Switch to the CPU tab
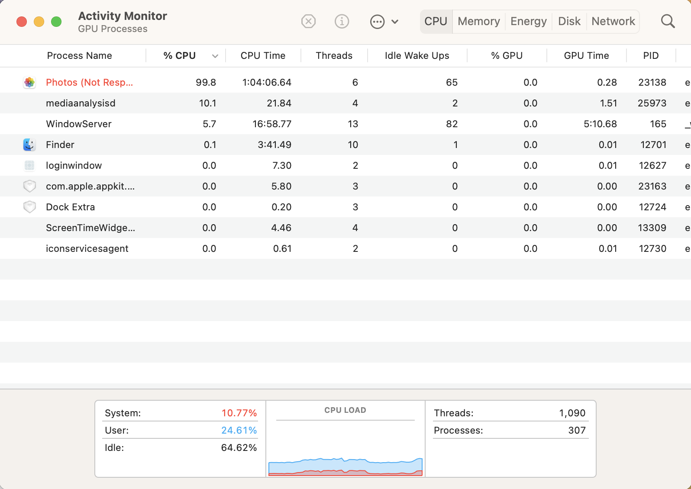Screen dimensions: 691x489 [x=436, y=21]
